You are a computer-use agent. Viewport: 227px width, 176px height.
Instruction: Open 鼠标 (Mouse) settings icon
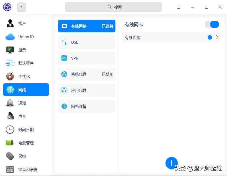click(x=10, y=156)
